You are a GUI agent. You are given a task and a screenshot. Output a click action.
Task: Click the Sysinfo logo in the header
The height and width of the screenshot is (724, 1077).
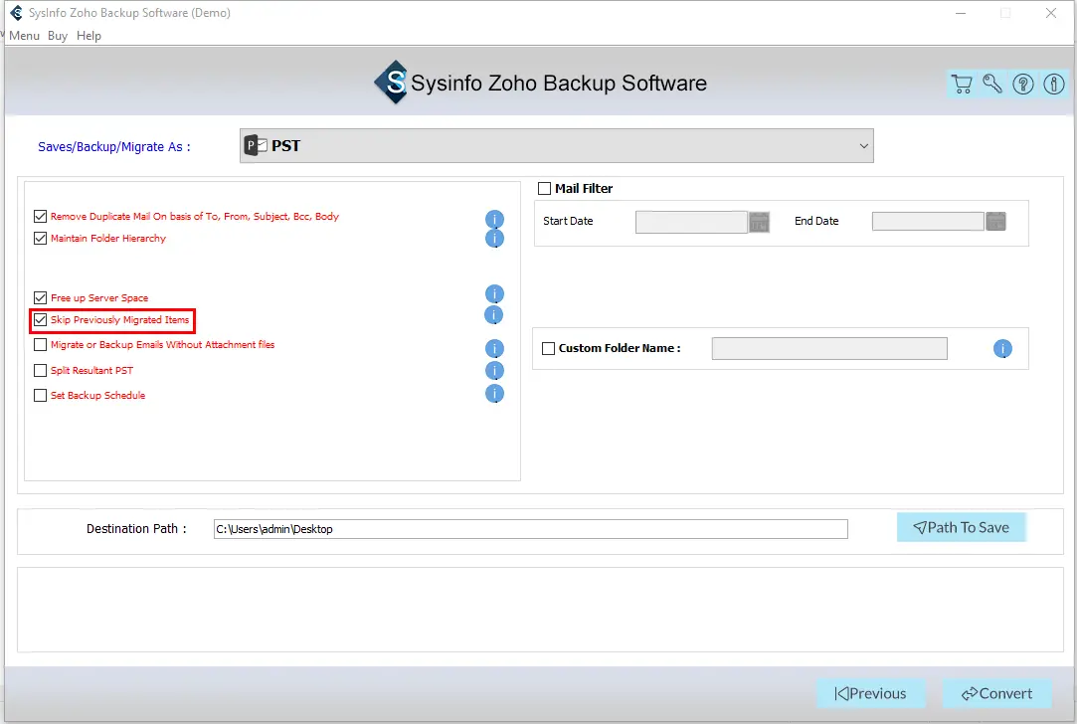[392, 83]
